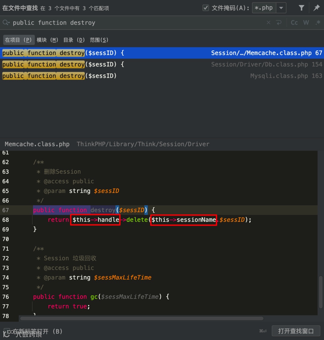Click the ThinkPHP/Library/Think/Session/Driver path
The width and height of the screenshot is (324, 340).
coord(143,144)
